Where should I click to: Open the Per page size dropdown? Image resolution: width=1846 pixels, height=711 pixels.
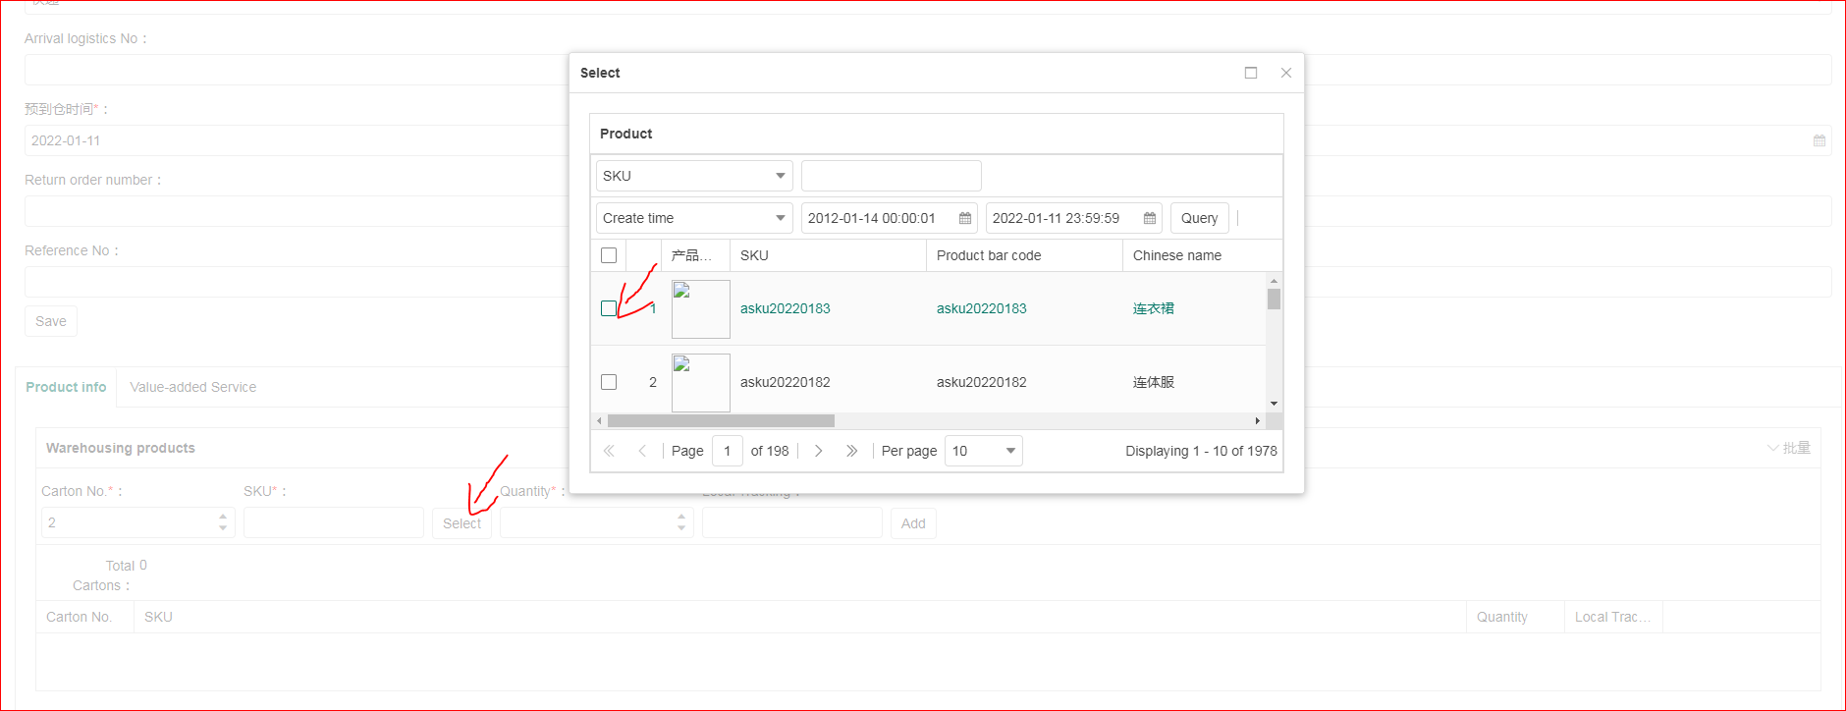1010,451
